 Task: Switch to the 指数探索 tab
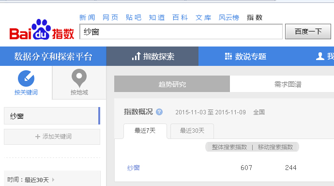click(152, 56)
